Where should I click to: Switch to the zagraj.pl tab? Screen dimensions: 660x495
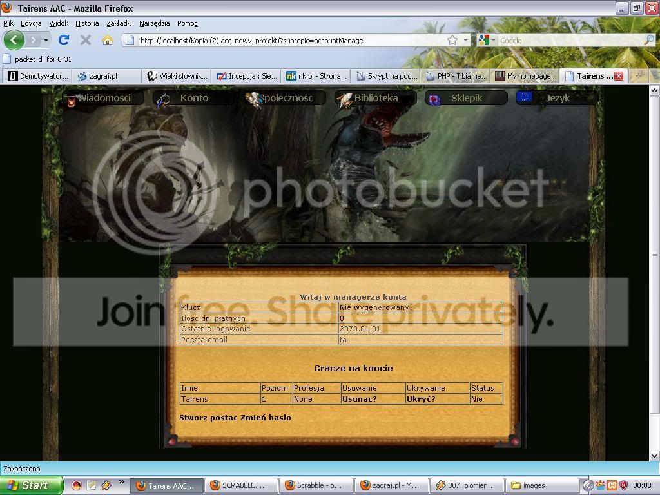point(106,76)
